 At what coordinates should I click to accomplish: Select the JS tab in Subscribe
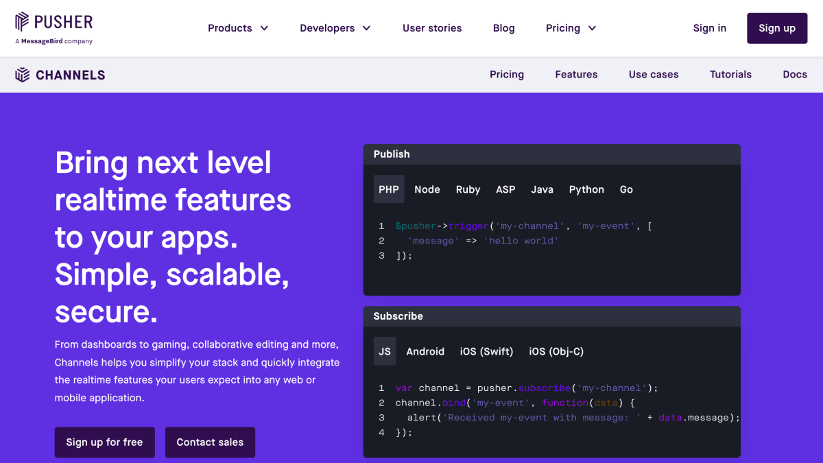(385, 351)
